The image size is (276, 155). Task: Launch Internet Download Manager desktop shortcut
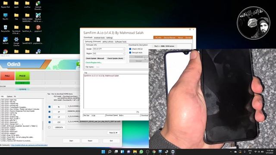click(38, 6)
